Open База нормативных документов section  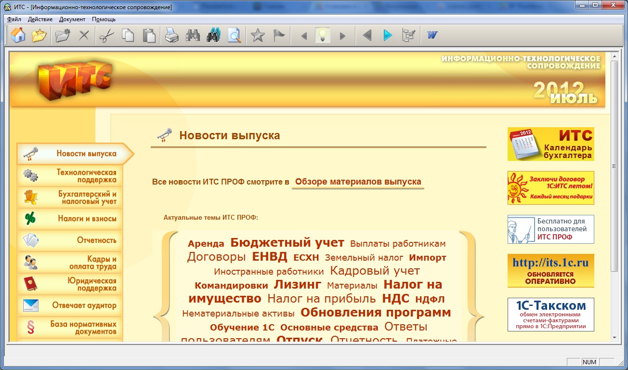70,328
